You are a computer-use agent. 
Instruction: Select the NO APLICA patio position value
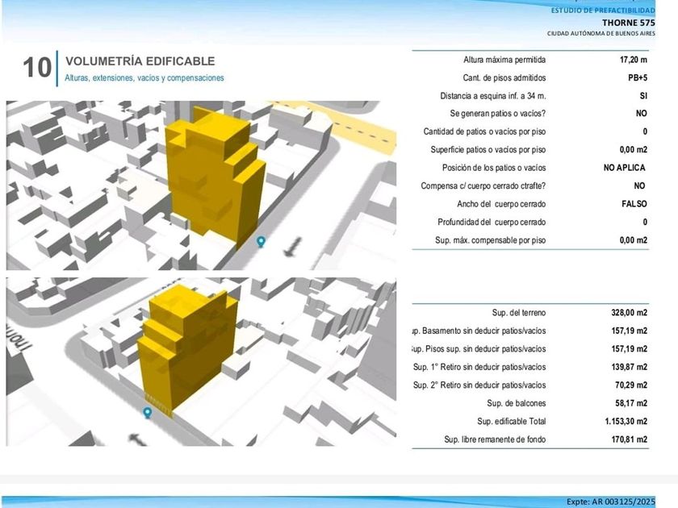625,168
